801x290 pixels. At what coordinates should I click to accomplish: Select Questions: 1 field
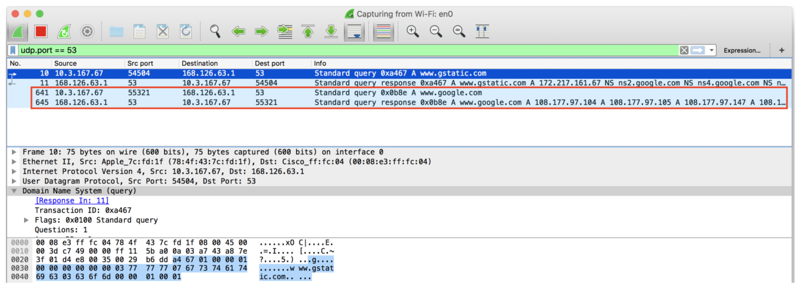click(x=61, y=230)
